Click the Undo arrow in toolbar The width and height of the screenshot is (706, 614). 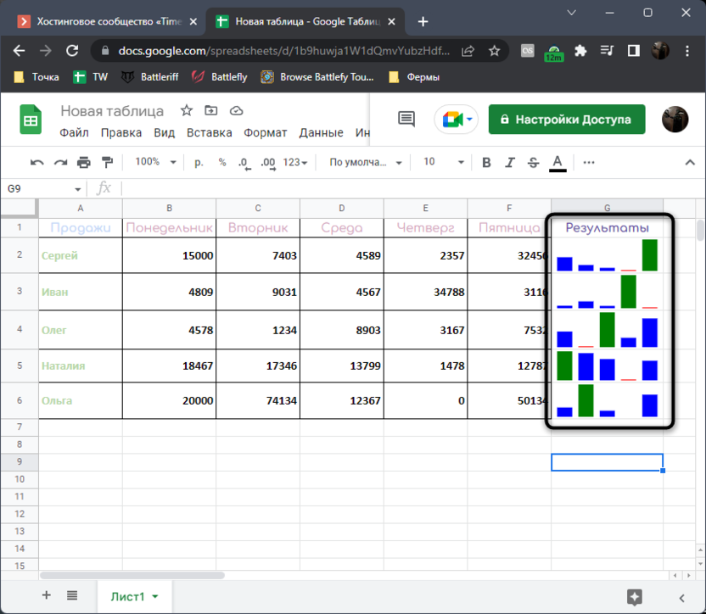37,162
